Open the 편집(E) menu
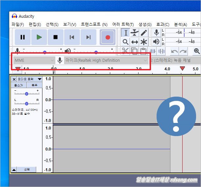 [35, 24]
